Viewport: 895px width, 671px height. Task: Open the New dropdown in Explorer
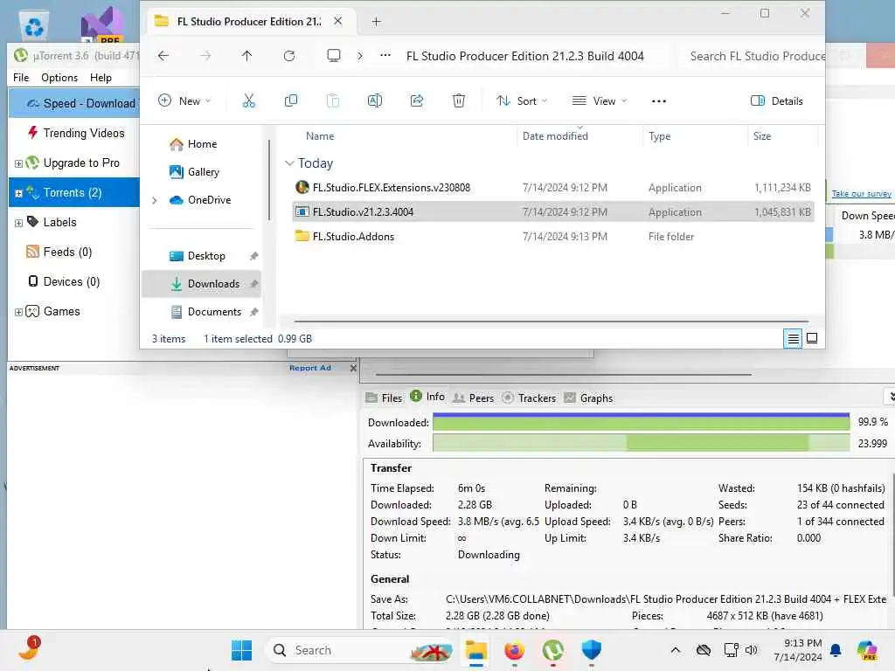point(184,101)
